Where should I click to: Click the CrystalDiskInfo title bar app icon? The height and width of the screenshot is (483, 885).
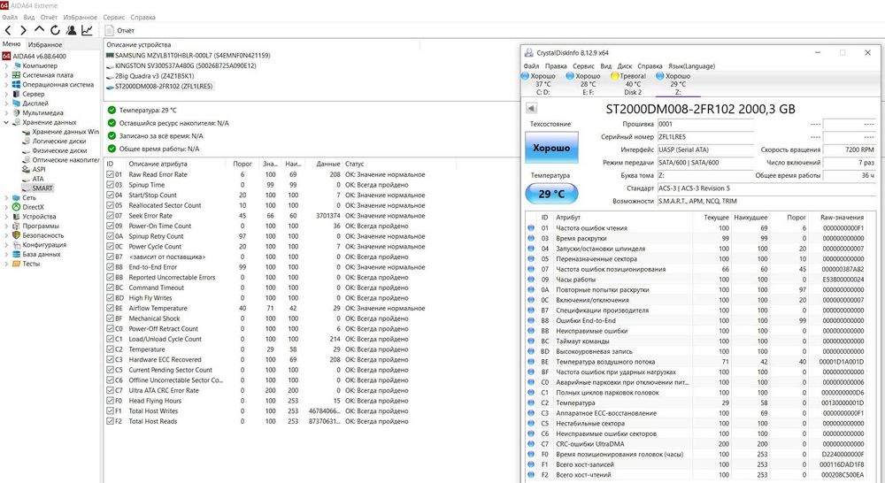click(x=529, y=52)
